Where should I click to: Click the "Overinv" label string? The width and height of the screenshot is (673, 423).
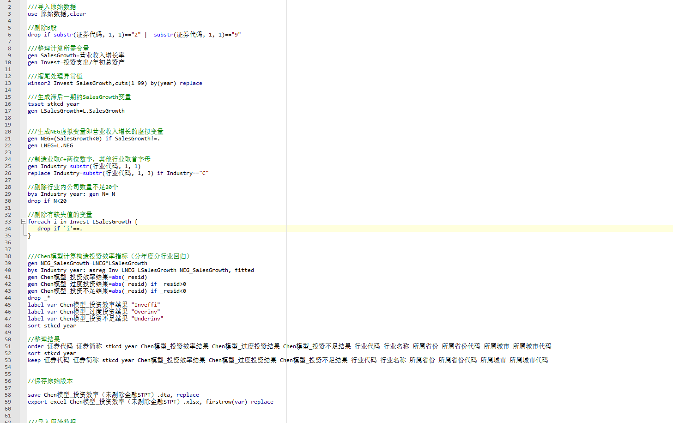coord(146,312)
